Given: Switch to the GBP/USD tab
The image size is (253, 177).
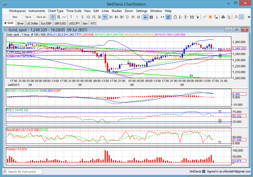Looking at the screenshot, I should click(x=60, y=24).
